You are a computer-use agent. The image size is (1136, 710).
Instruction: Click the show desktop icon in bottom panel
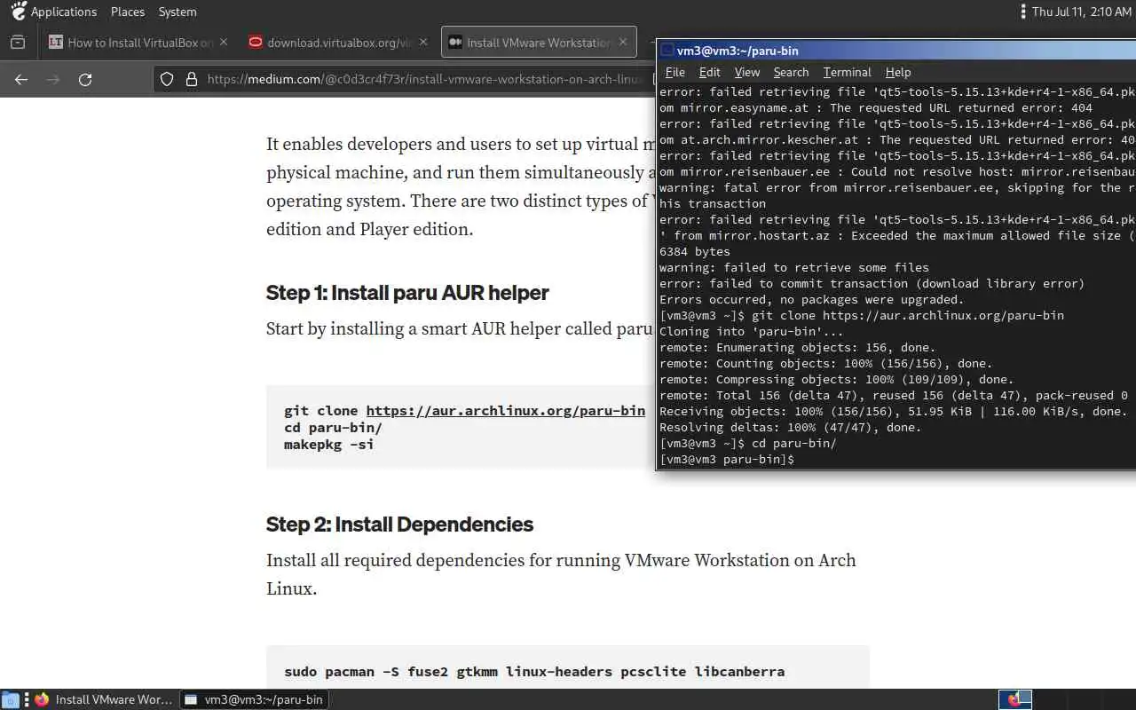click(x=10, y=699)
